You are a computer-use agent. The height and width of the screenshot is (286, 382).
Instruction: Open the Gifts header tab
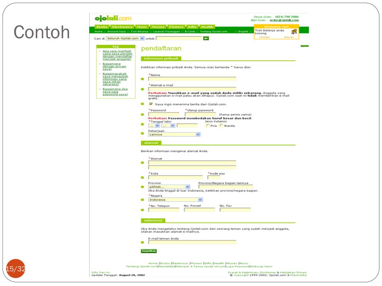(x=192, y=27)
